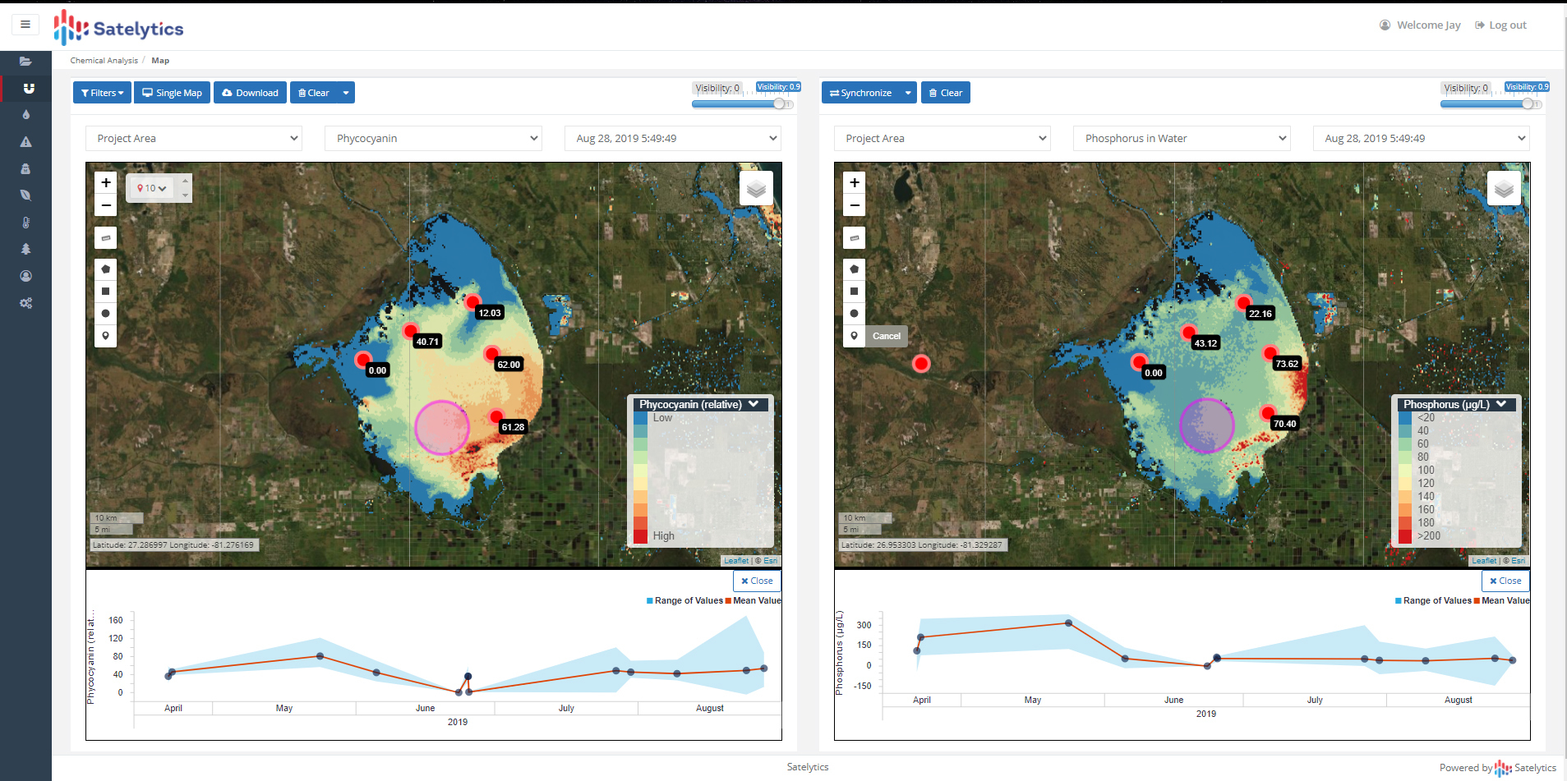Toggle the hamburger sidebar menu
Image resolution: width=1567 pixels, height=781 pixels.
25,25
